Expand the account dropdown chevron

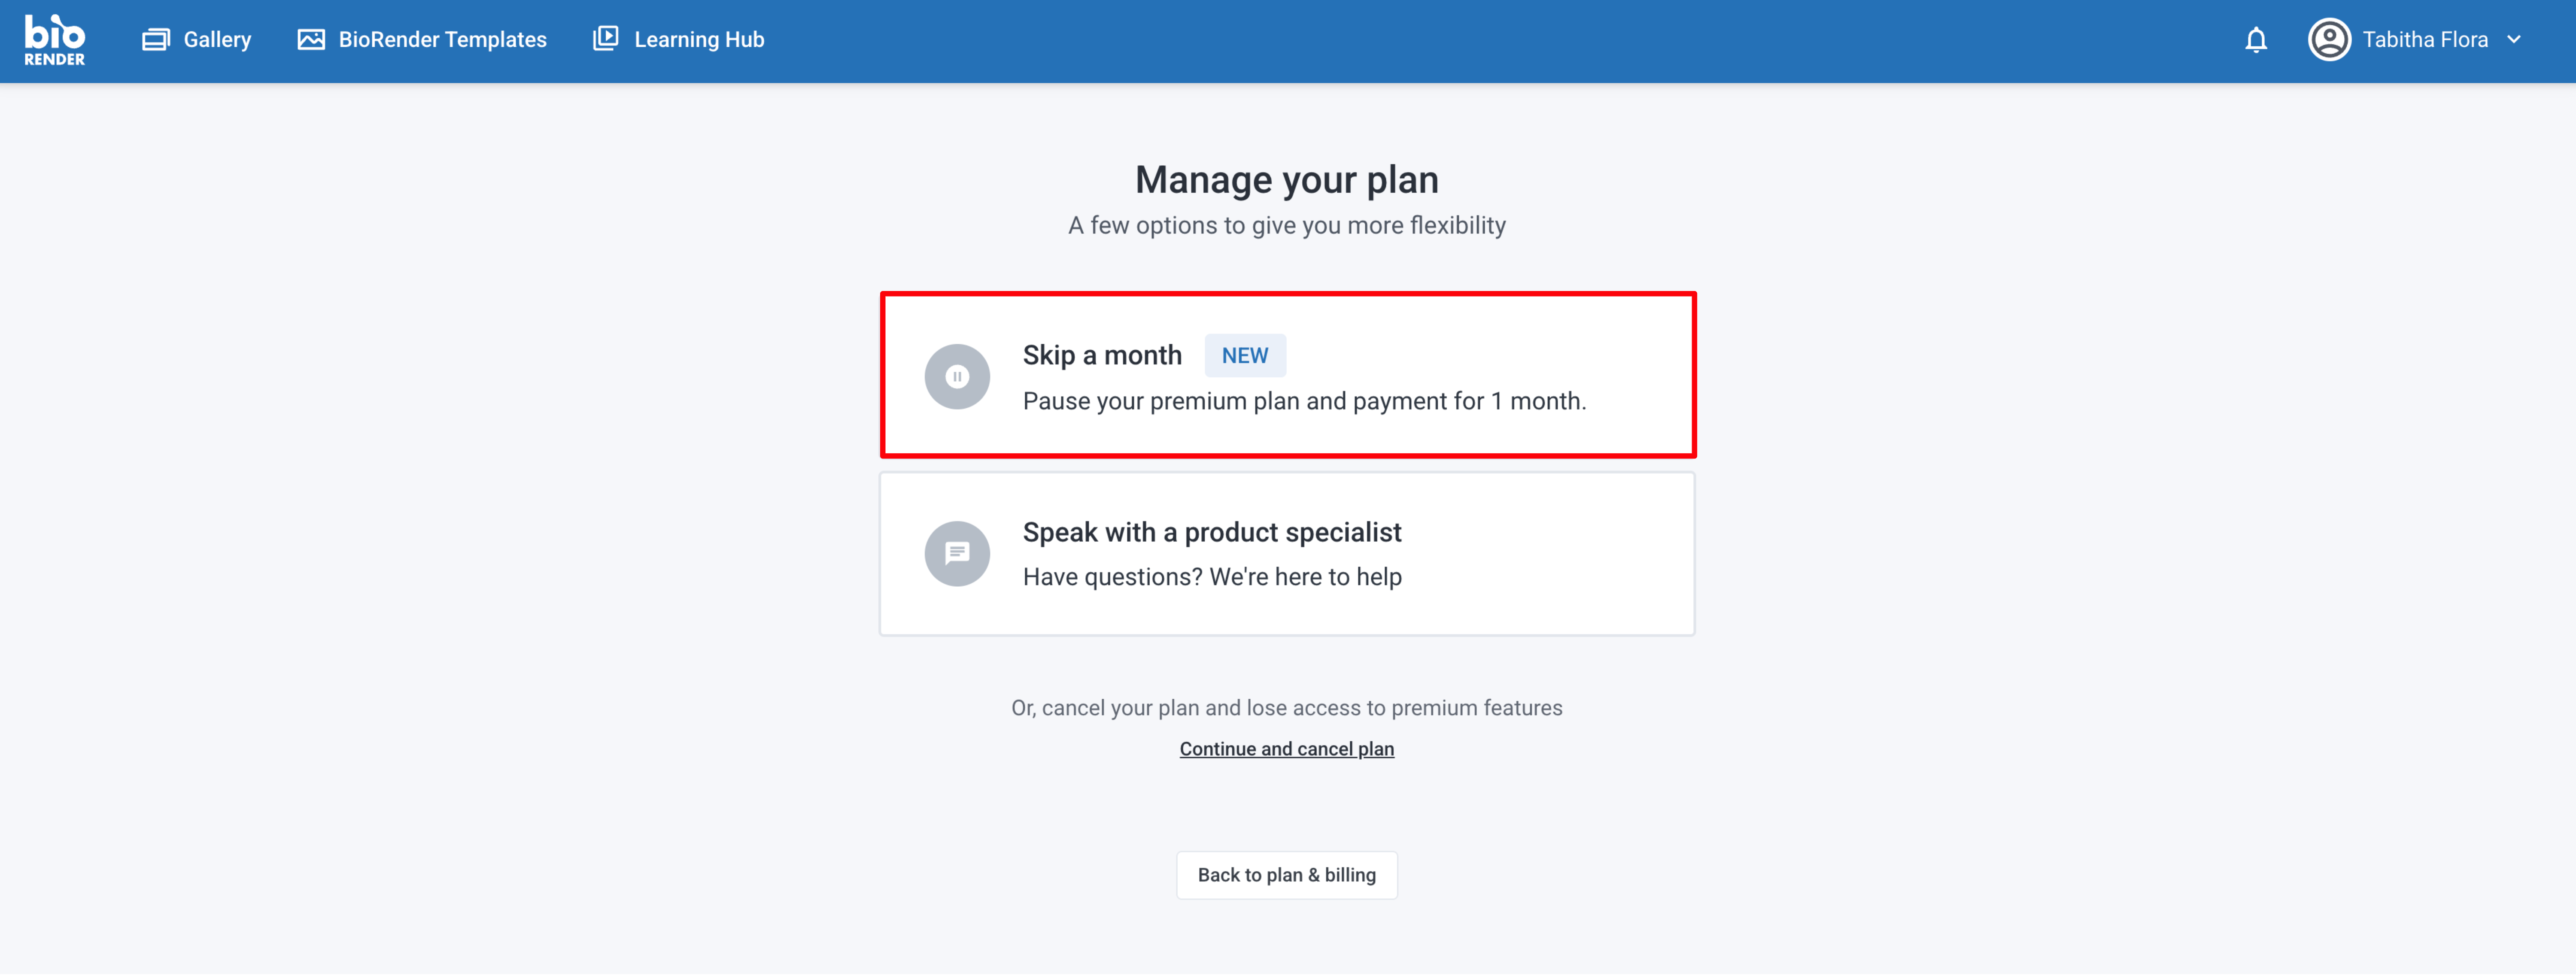tap(2514, 40)
